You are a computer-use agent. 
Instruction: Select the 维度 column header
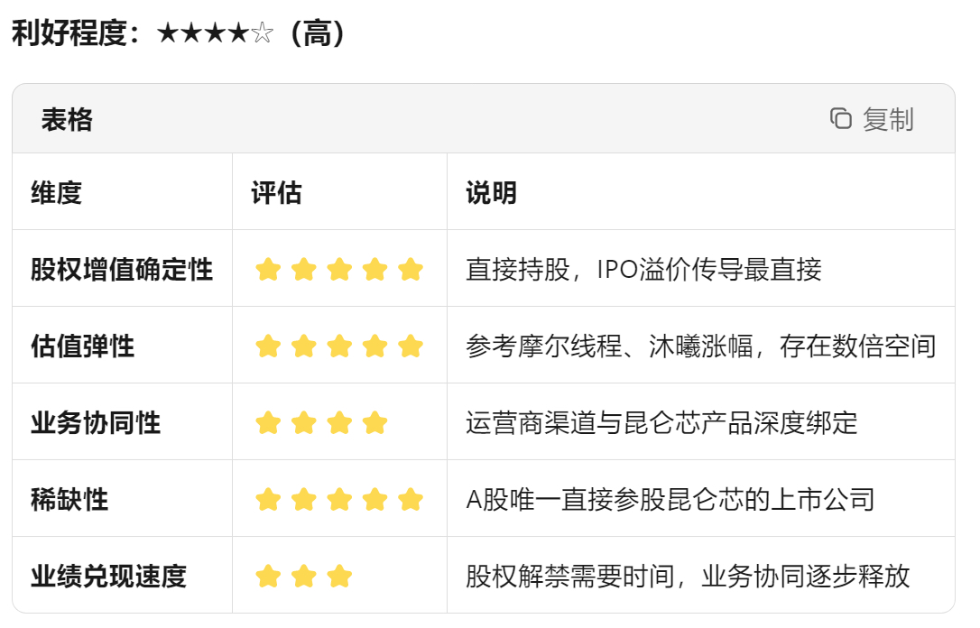tap(56, 192)
